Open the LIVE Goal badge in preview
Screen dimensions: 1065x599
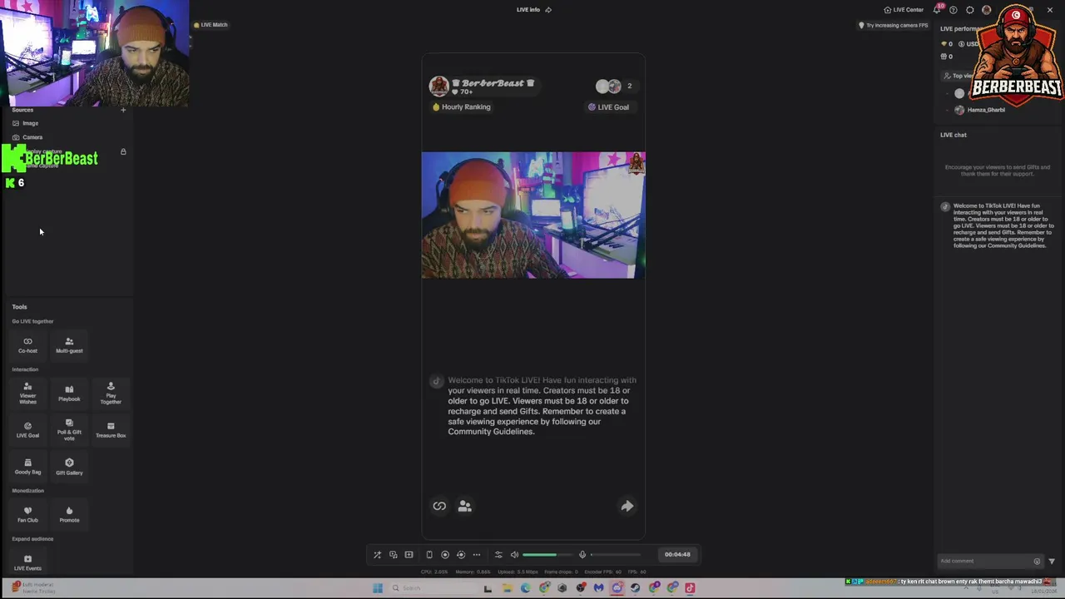pos(608,107)
